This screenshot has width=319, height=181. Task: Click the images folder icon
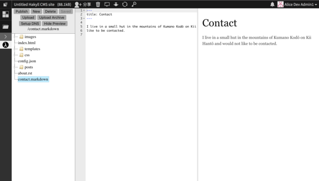(x=21, y=37)
